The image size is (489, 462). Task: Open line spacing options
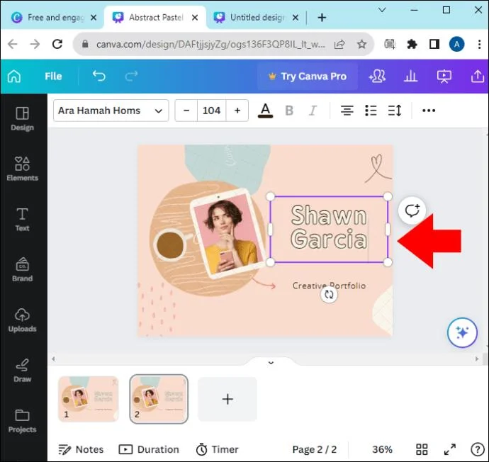click(x=395, y=111)
